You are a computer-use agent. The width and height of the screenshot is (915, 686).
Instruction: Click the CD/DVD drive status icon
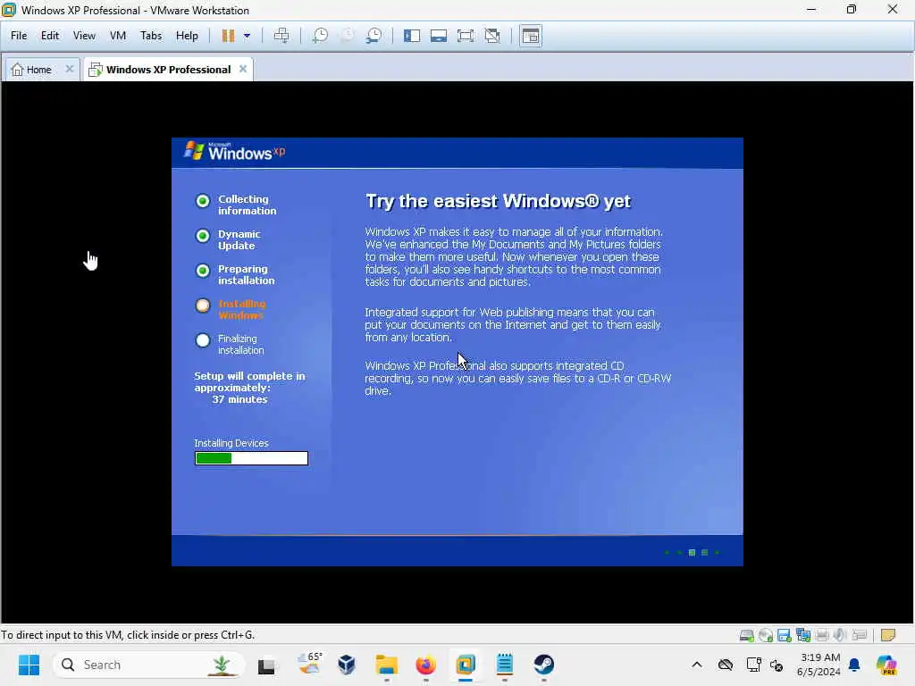(766, 635)
